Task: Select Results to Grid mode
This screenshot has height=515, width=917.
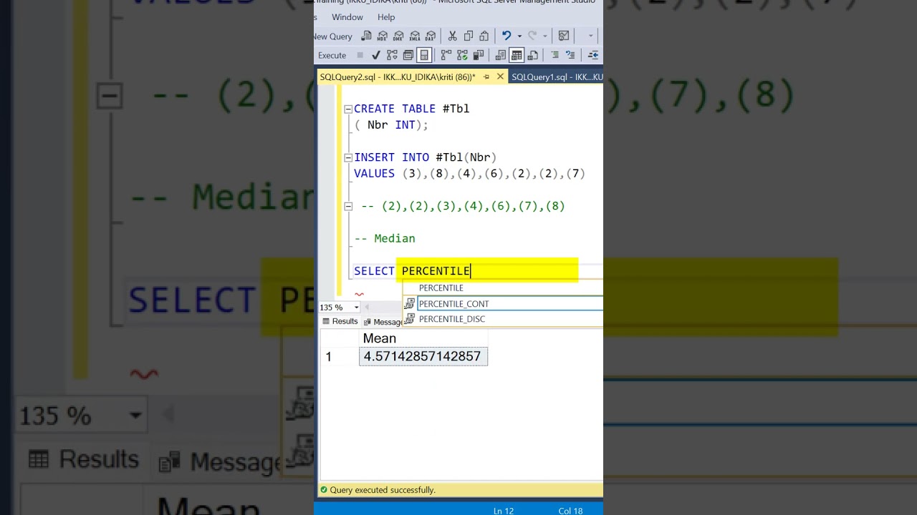Action: coord(517,55)
